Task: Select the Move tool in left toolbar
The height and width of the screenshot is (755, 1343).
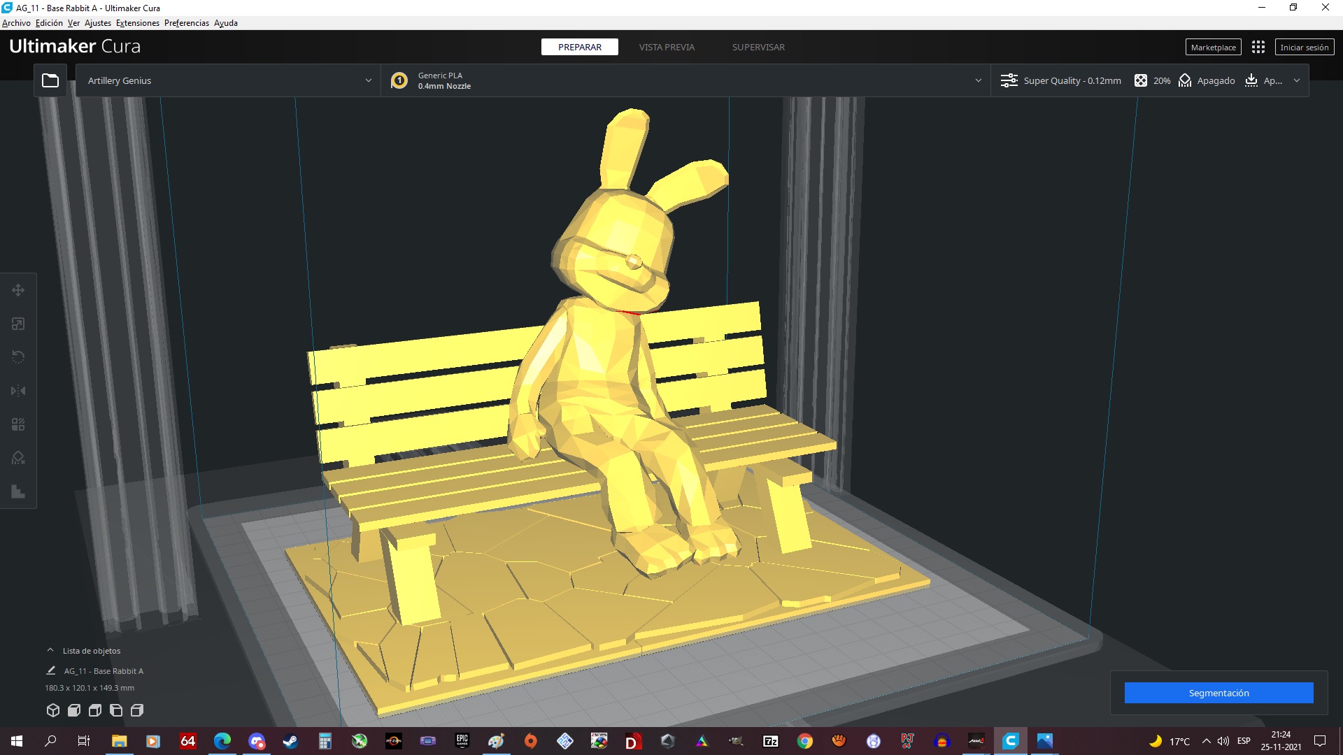Action: click(x=18, y=290)
